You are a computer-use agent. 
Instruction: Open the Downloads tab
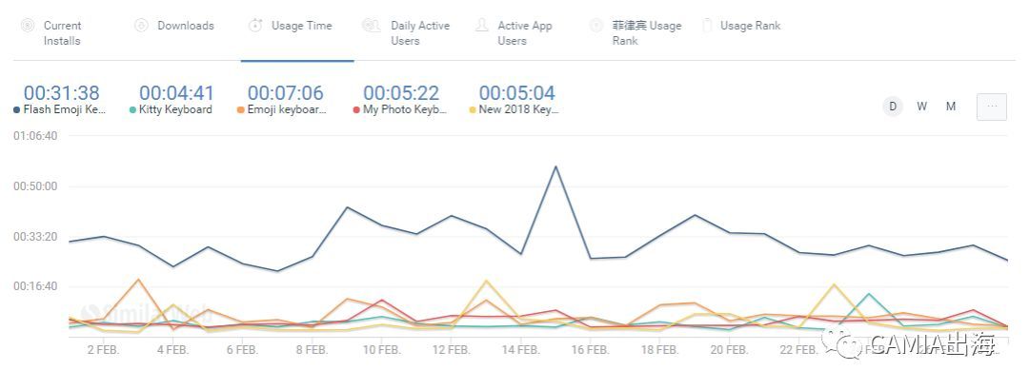(x=186, y=26)
